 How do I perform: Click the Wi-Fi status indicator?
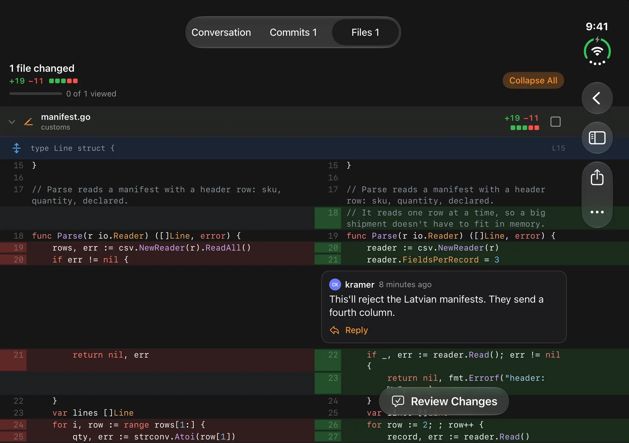click(x=597, y=52)
